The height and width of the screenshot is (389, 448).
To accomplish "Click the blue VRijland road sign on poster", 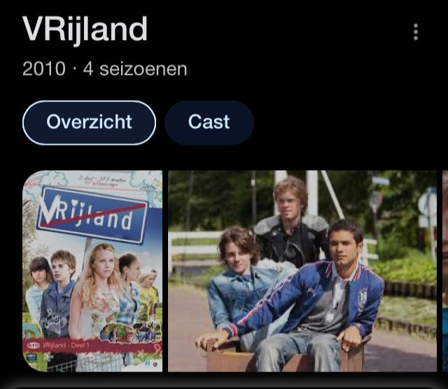I will 93,215.
